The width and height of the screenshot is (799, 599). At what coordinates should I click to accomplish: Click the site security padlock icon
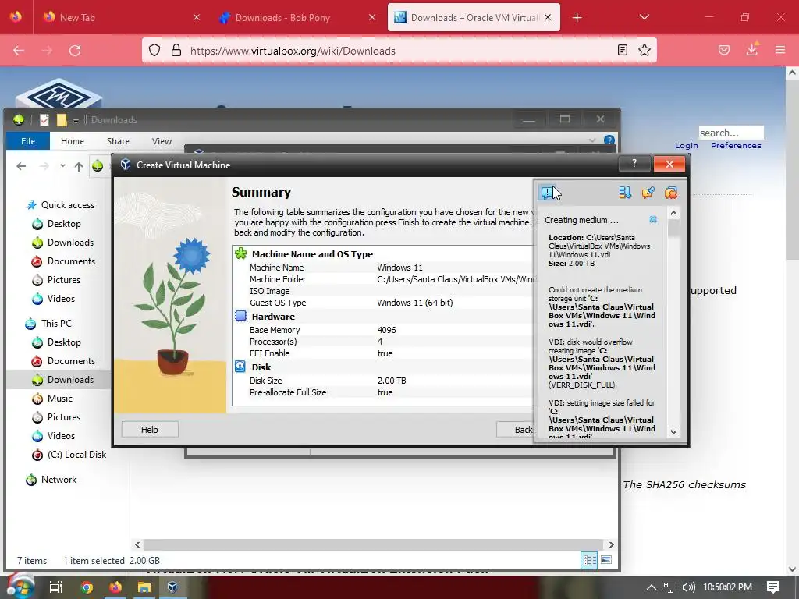coord(176,51)
